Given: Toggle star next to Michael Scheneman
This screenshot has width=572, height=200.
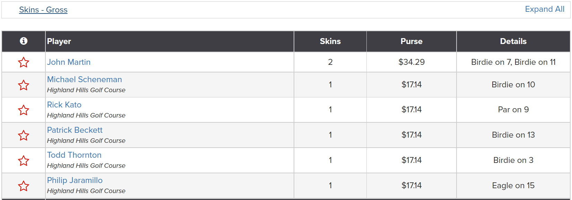Looking at the screenshot, I should pos(24,85).
